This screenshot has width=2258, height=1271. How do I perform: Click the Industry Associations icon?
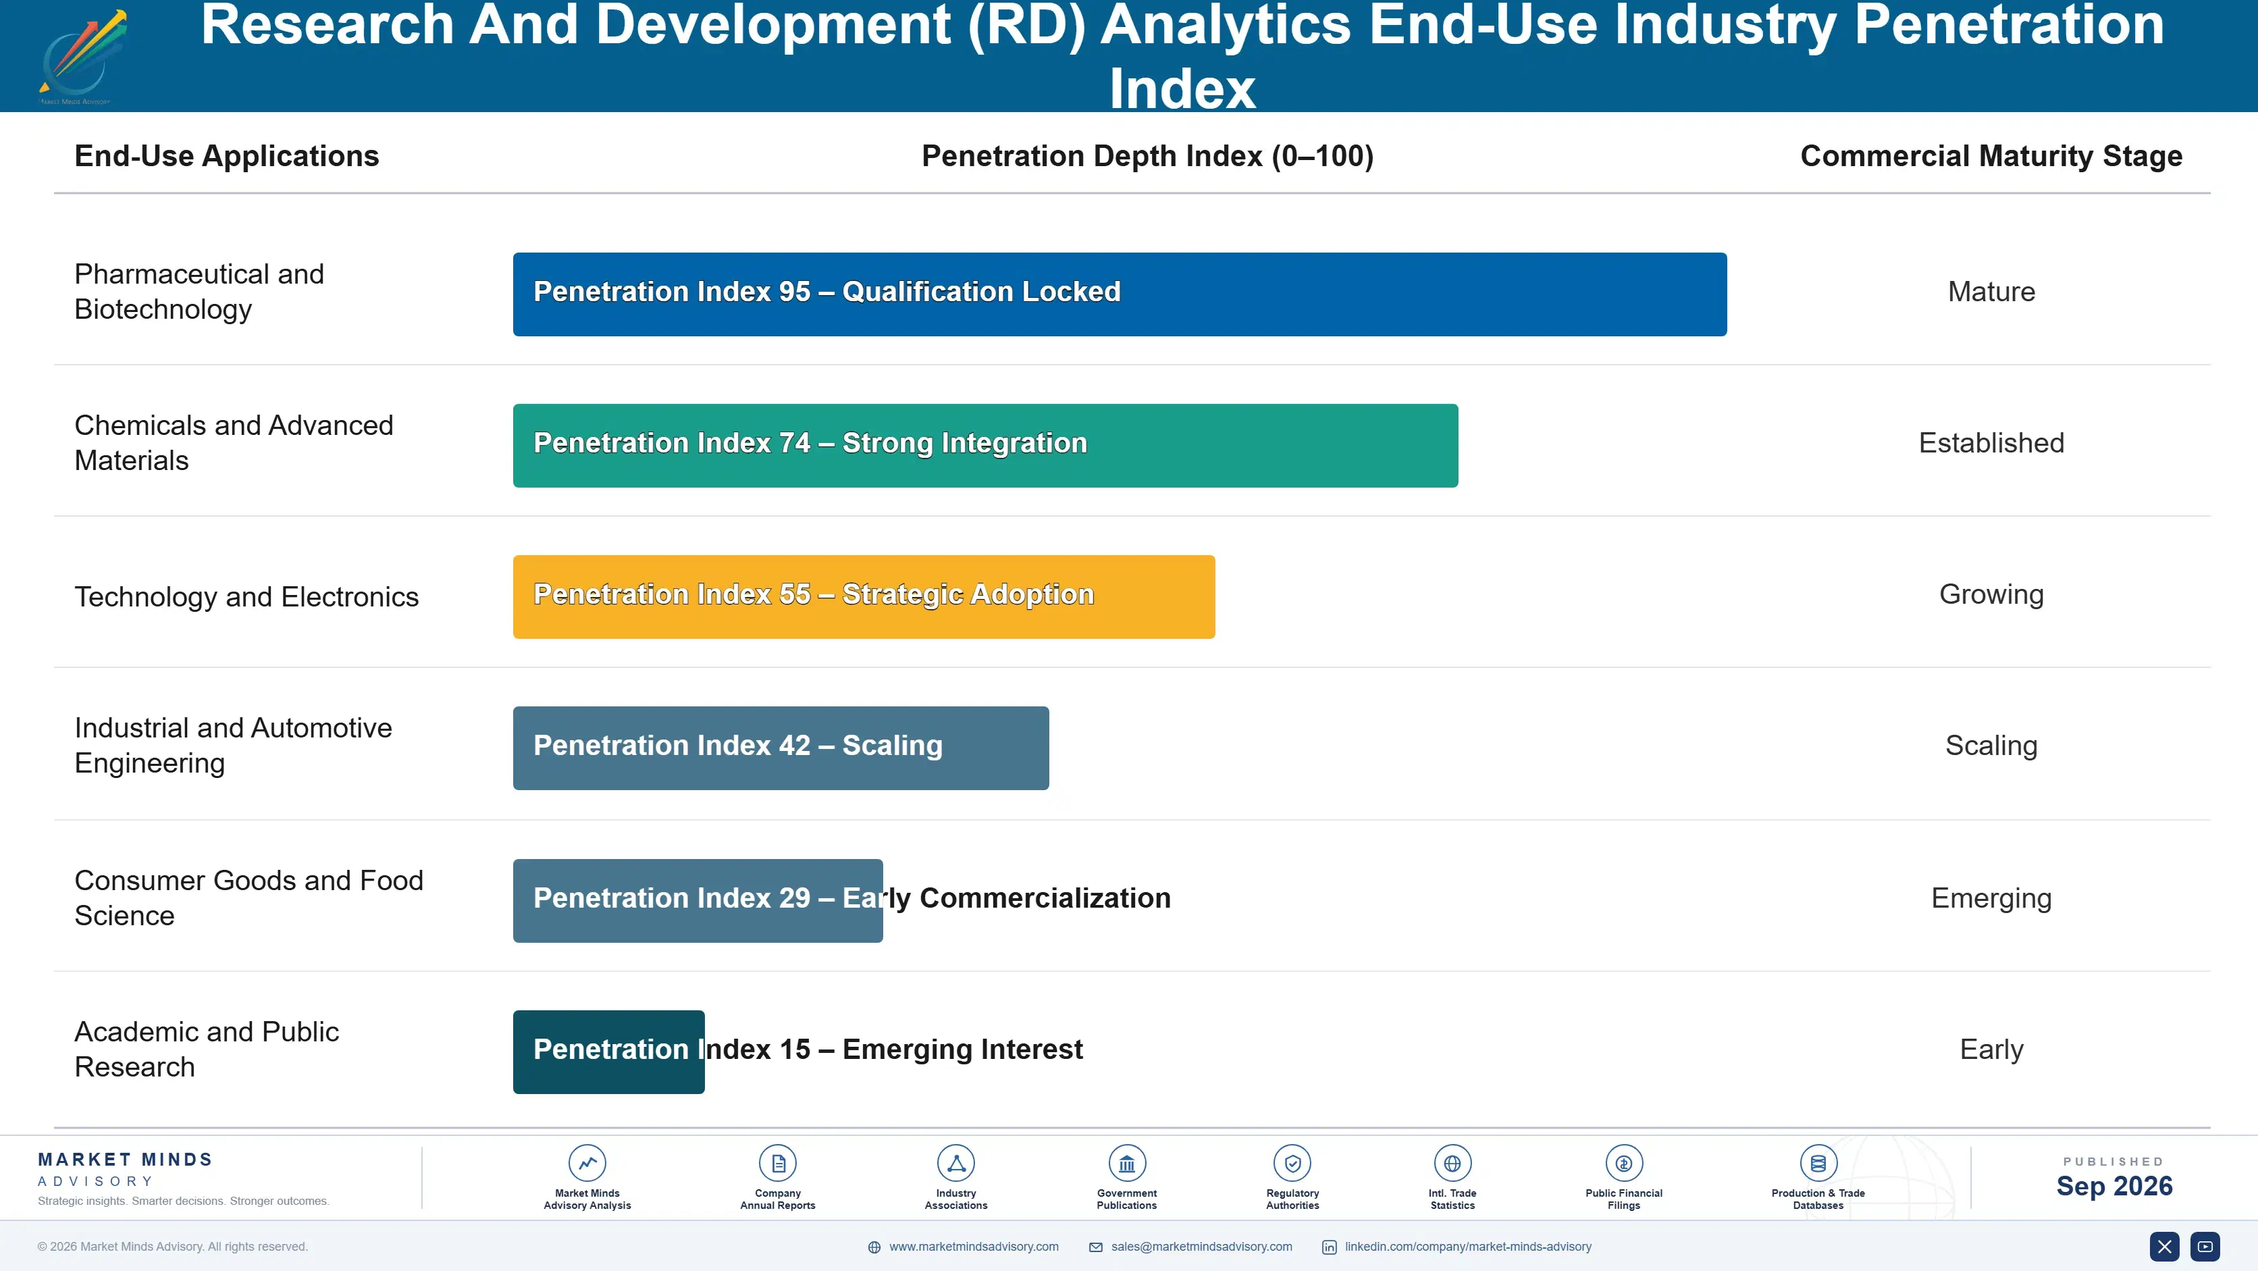point(955,1163)
